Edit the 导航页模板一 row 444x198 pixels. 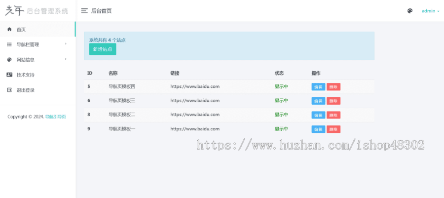pyautogui.click(x=318, y=129)
